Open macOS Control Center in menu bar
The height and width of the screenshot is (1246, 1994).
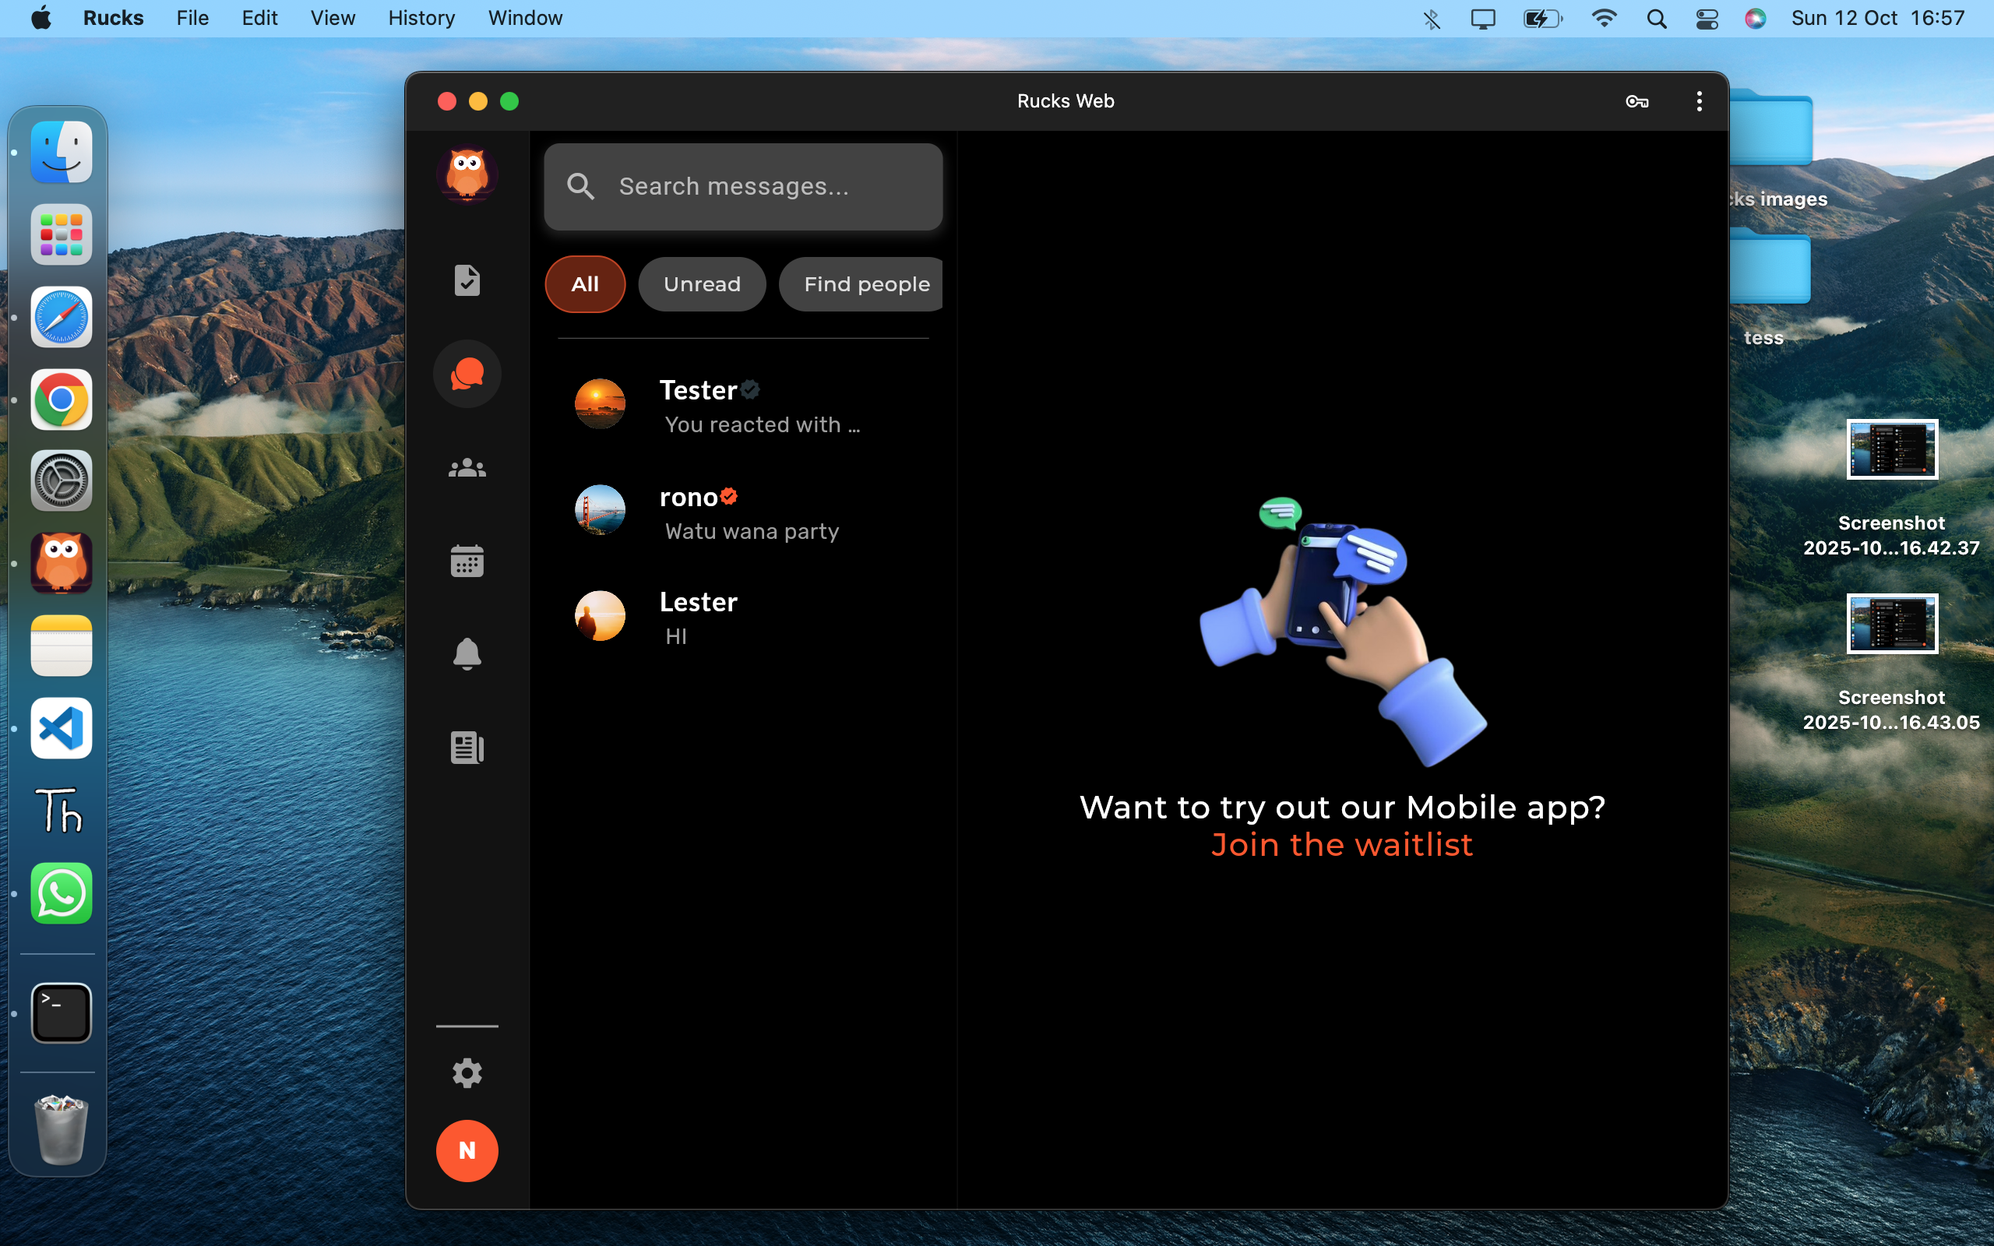point(1707,18)
